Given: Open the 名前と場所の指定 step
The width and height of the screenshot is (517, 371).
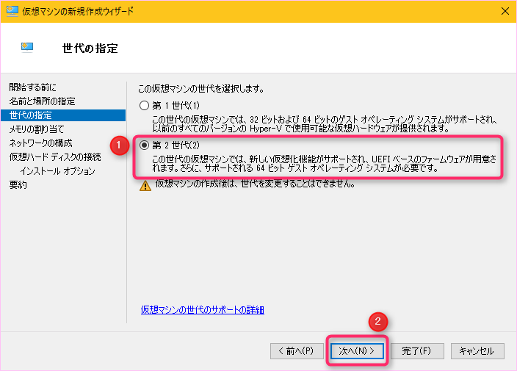Looking at the screenshot, I should tap(42, 101).
